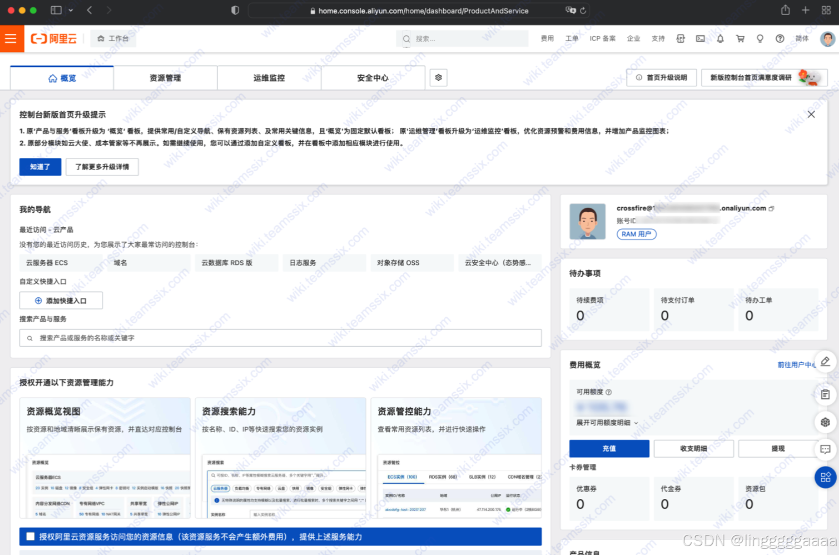Open the 工单 menu
The image size is (839, 555).
(572, 39)
